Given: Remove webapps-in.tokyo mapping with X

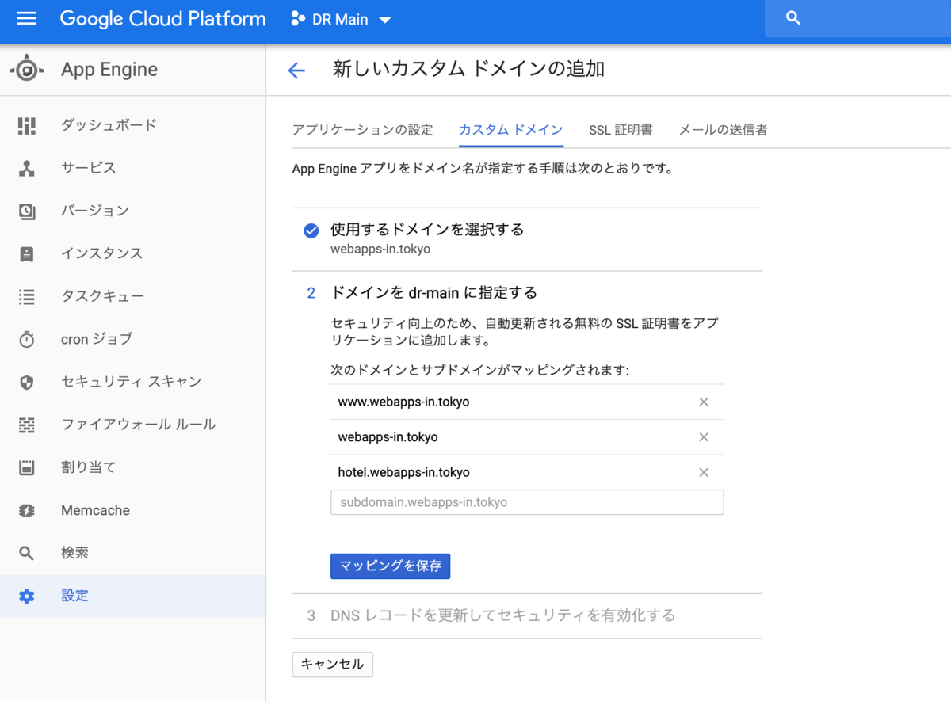Looking at the screenshot, I should coord(703,437).
